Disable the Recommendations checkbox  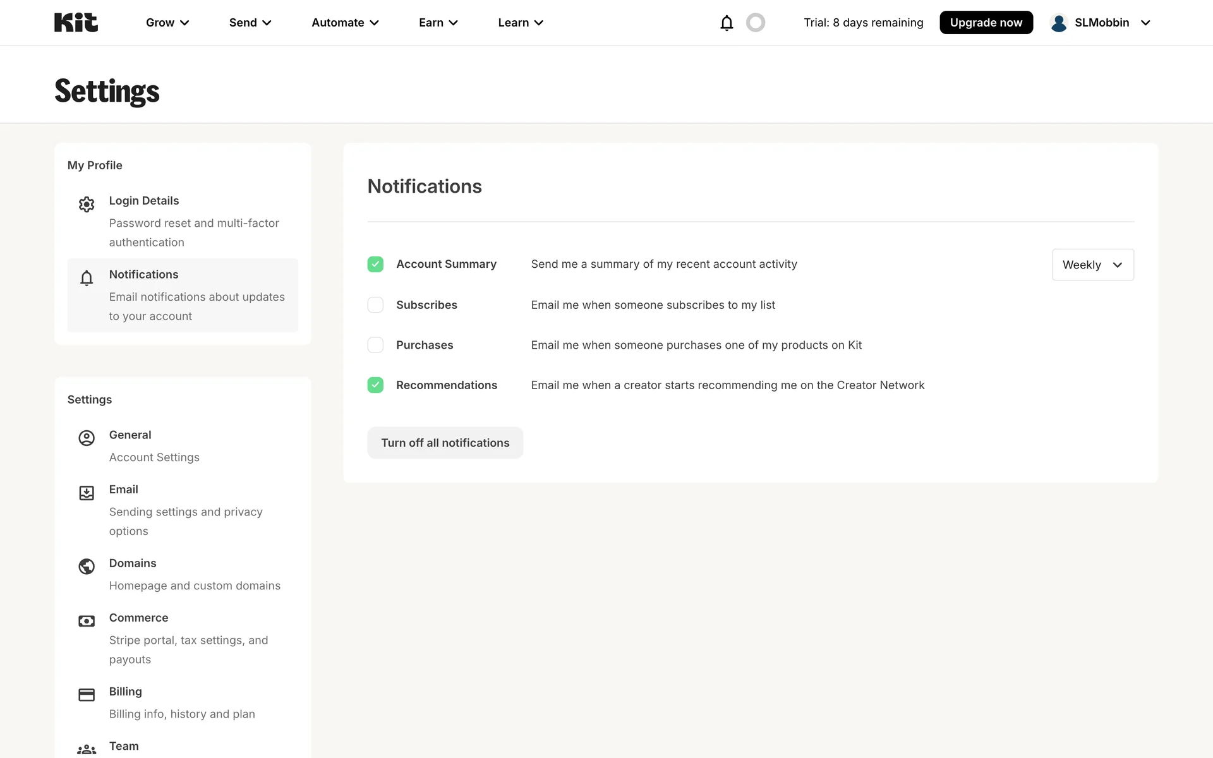click(375, 385)
